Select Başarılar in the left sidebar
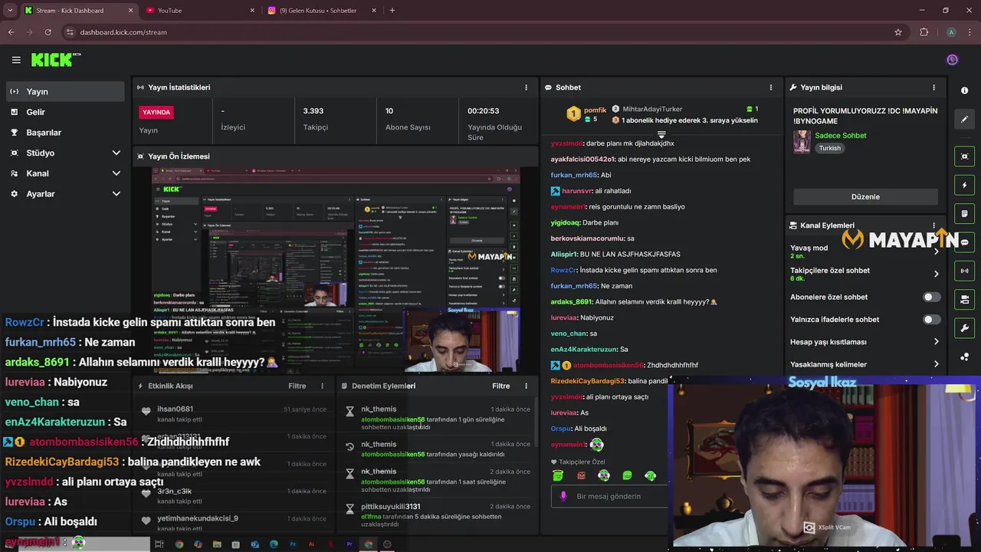This screenshot has height=552, width=981. click(64, 133)
